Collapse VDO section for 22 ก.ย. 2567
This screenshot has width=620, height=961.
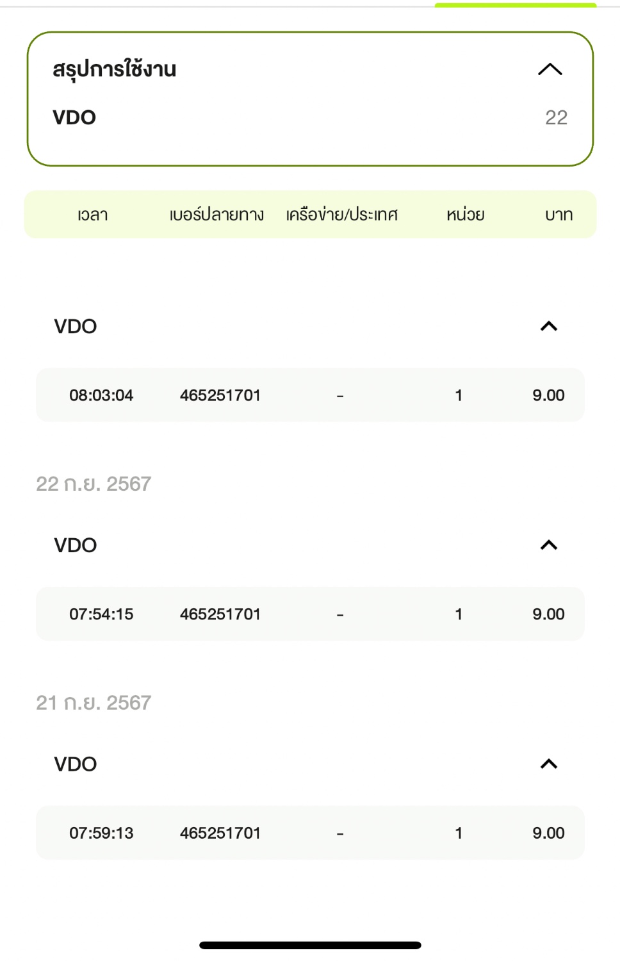549,545
